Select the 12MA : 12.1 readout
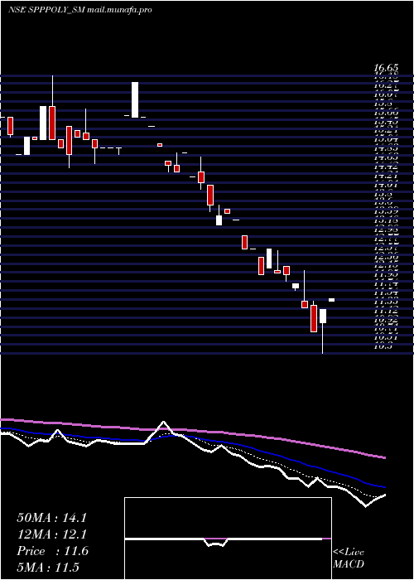 [x=51, y=534]
